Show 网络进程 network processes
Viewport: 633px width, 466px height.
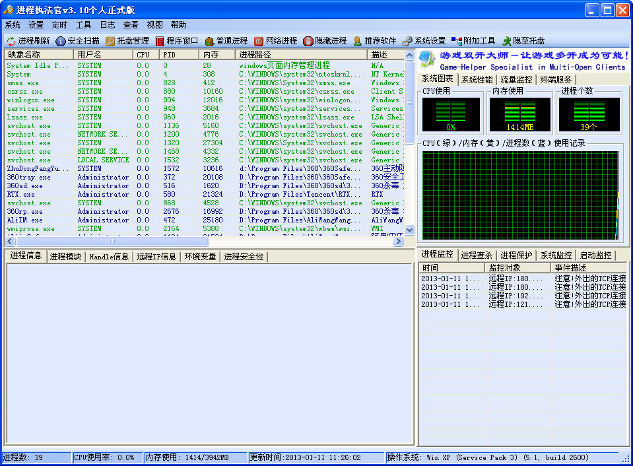coord(276,41)
